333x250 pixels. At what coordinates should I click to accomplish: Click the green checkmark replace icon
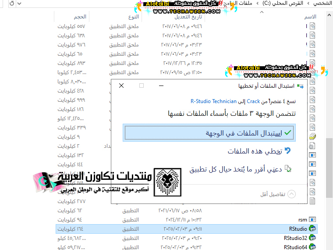288,132
